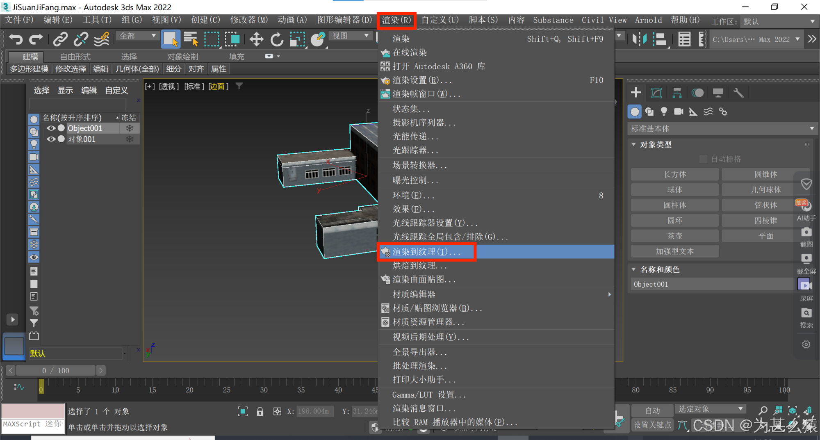Open 渲染设置(R) from the menu
Screen dimensions: 820x440
click(x=422, y=80)
